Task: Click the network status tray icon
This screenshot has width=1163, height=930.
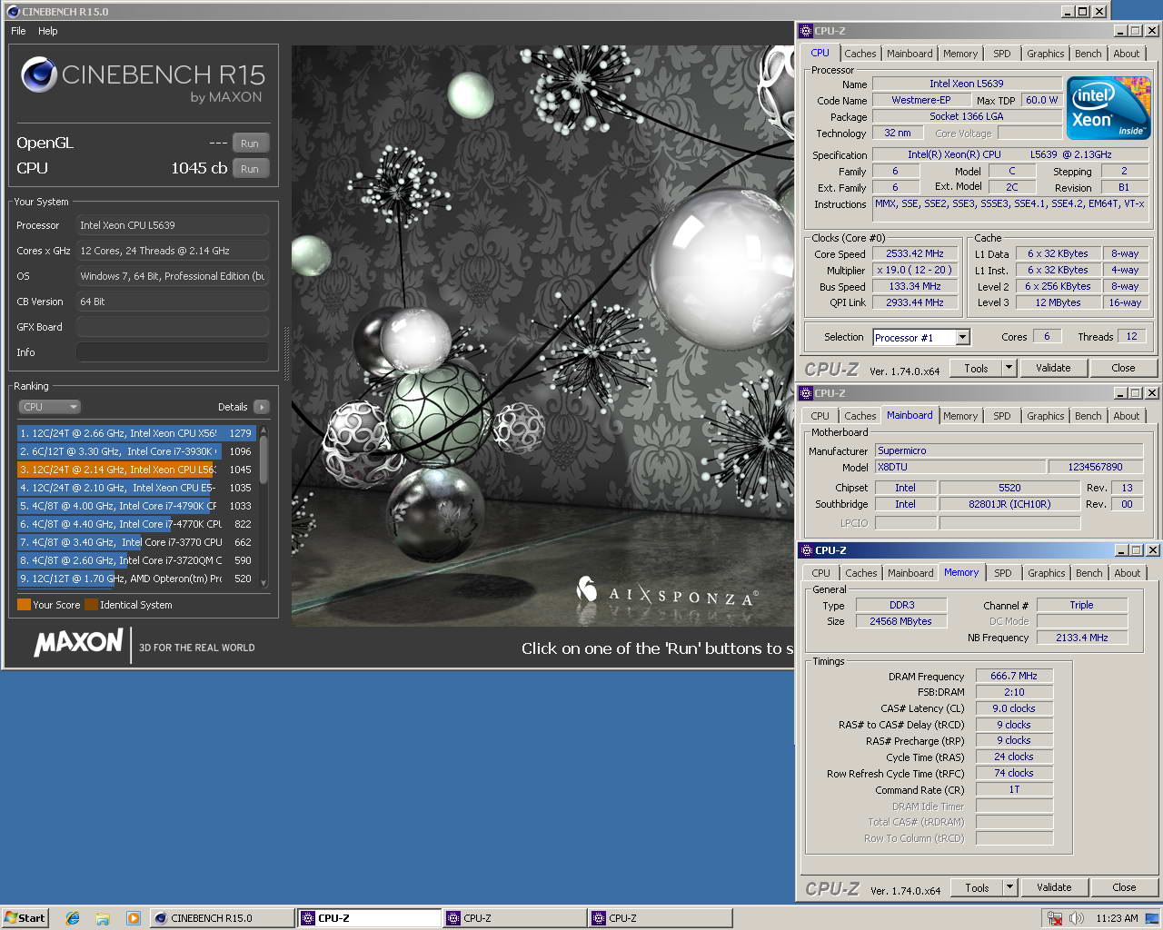Action: (x=1055, y=918)
